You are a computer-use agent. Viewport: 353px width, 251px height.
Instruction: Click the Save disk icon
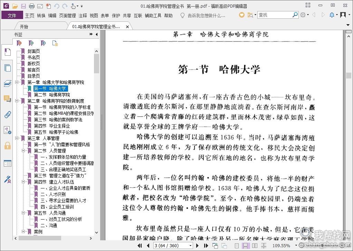point(23,6)
